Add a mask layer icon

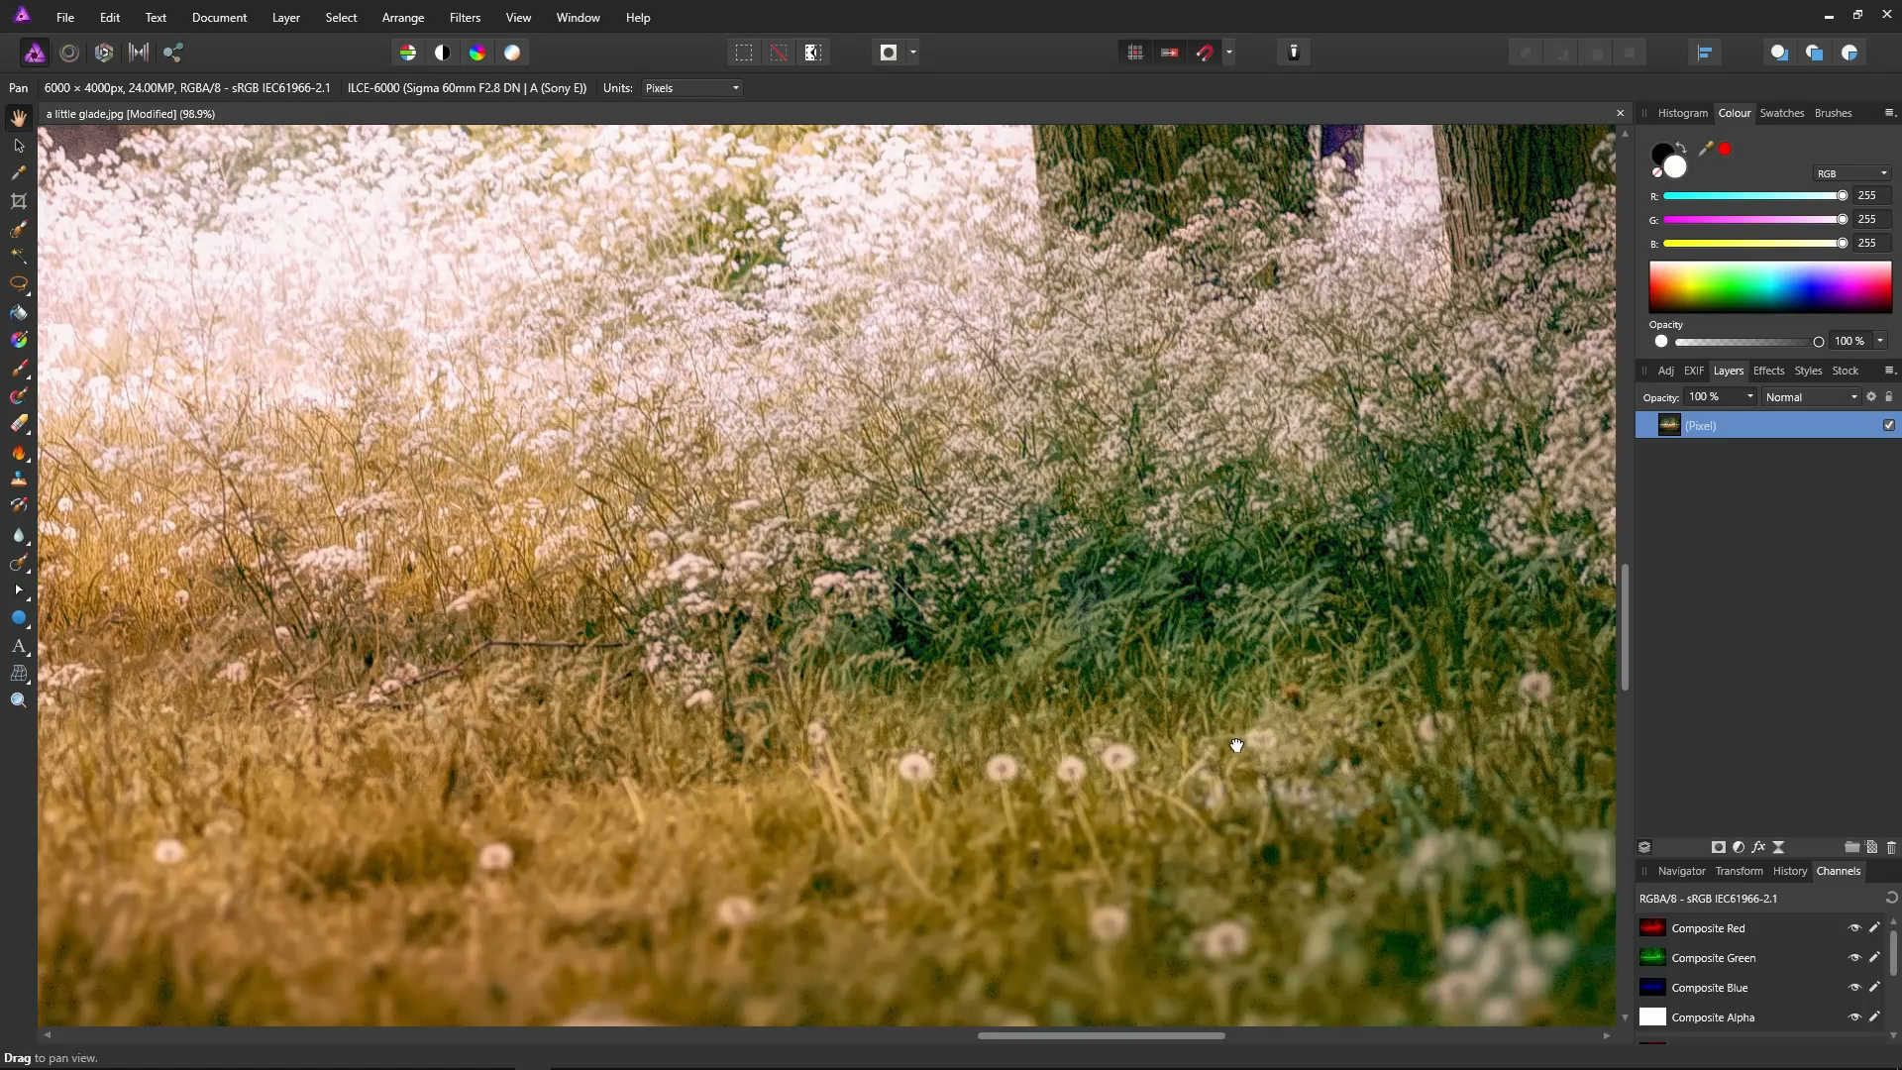pyautogui.click(x=1719, y=847)
